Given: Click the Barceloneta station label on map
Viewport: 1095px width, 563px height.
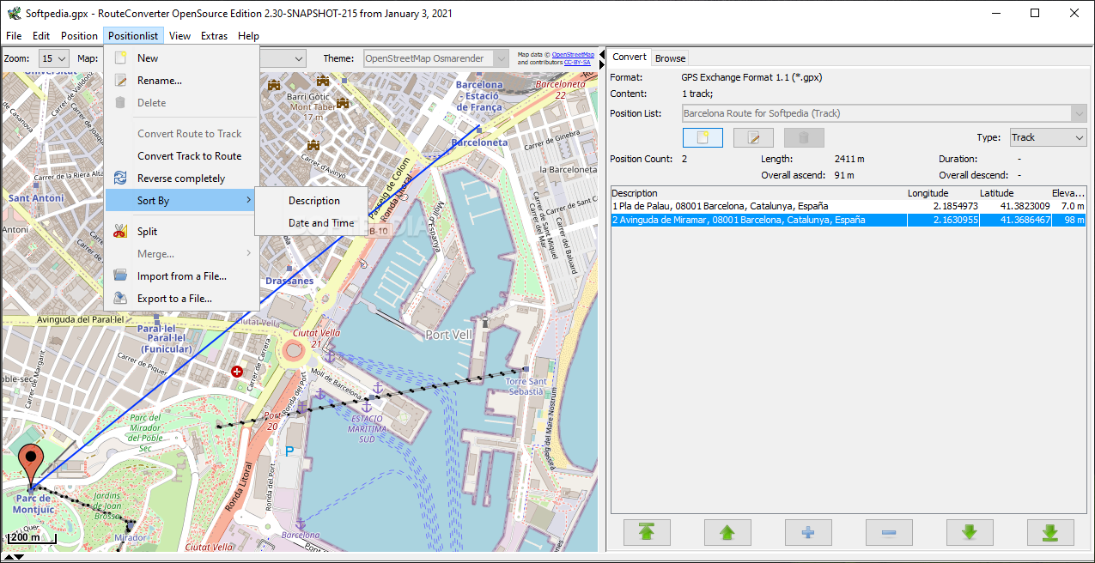Looking at the screenshot, I should (x=479, y=142).
